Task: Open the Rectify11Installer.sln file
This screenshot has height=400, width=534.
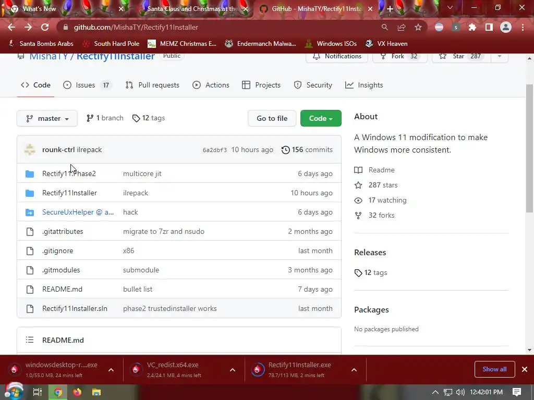Action: (75, 308)
